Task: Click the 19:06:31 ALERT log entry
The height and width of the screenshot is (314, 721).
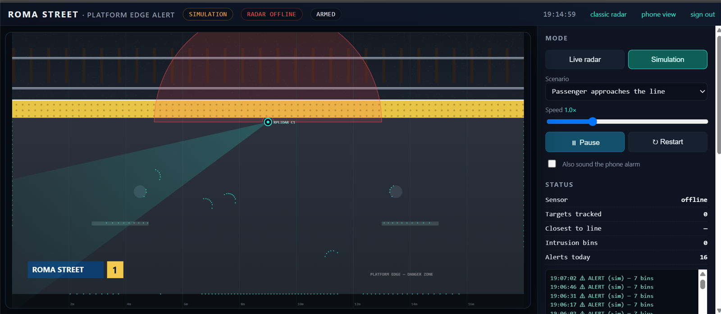Action: [x=602, y=296]
